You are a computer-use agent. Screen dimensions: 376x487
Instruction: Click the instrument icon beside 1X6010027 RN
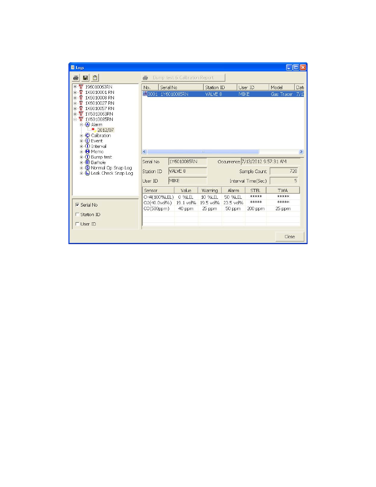point(81,103)
